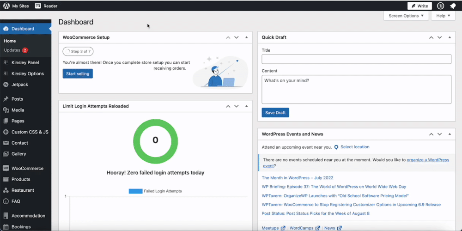Collapse the WordPress Events and News panel
This screenshot has height=231, width=462.
coord(450,134)
